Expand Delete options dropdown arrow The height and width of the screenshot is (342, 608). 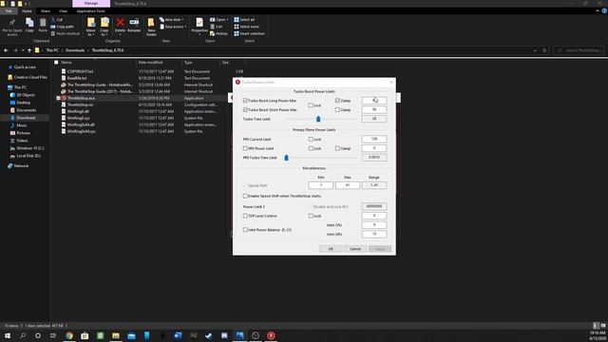121,34
